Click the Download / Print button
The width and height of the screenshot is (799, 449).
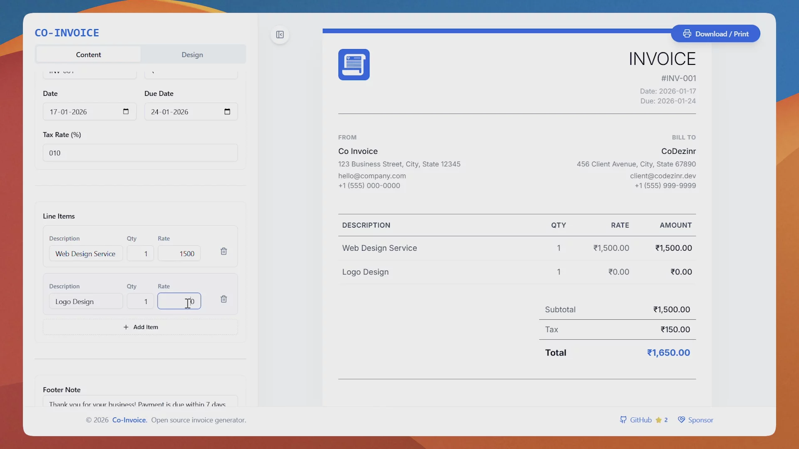(716, 34)
